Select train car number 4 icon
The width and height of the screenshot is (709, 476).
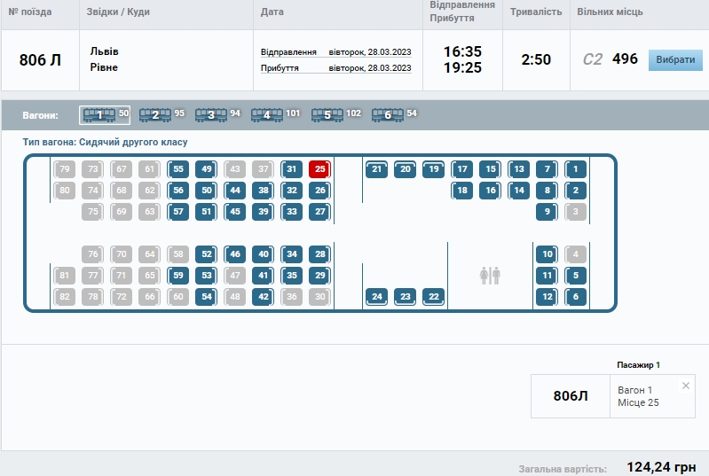[x=266, y=114]
